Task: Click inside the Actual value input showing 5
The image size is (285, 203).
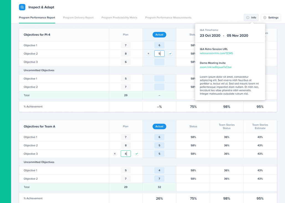Action: coord(159,54)
